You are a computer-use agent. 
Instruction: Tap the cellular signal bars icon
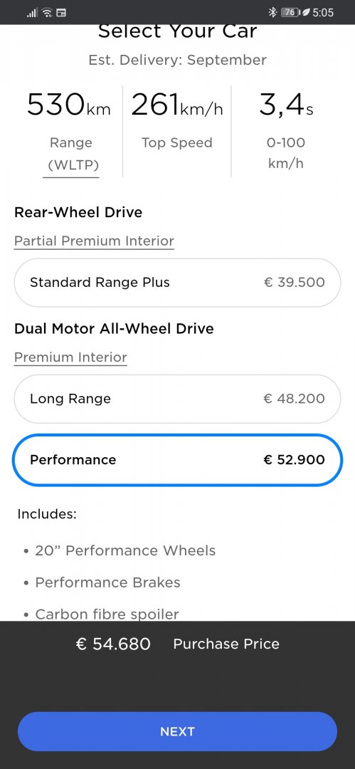[x=32, y=13]
